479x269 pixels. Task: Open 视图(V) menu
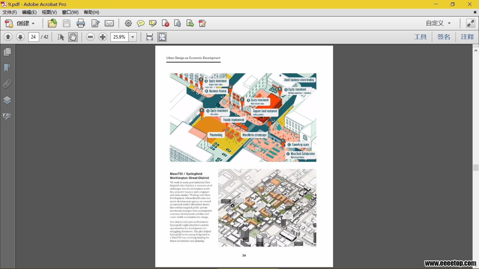49,12
